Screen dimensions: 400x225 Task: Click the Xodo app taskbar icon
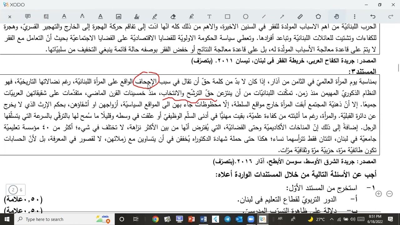(x=263, y=219)
